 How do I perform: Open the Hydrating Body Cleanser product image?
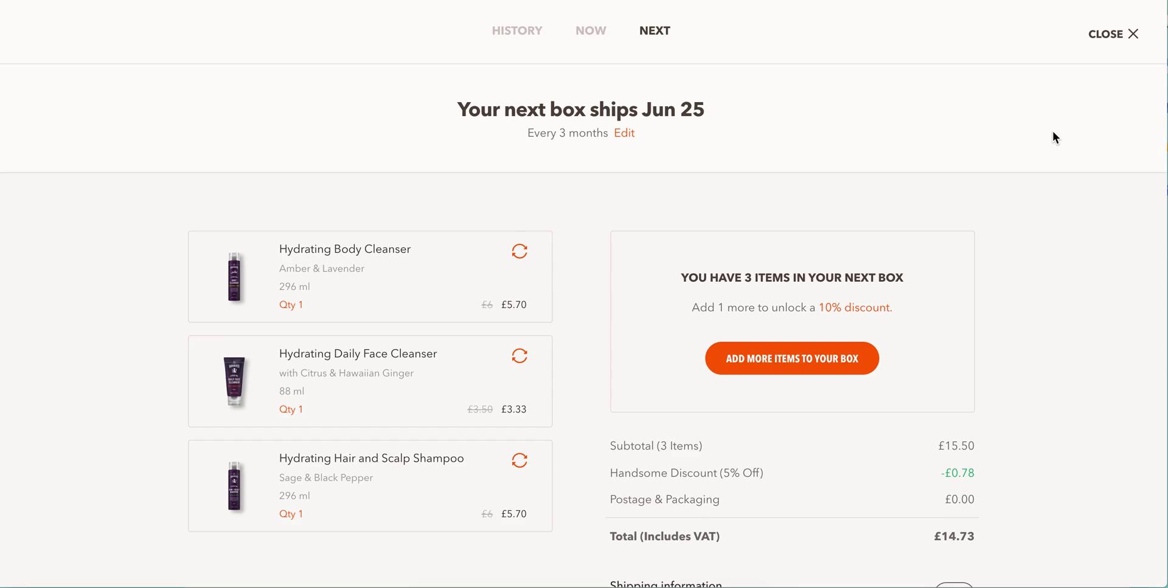[234, 277]
